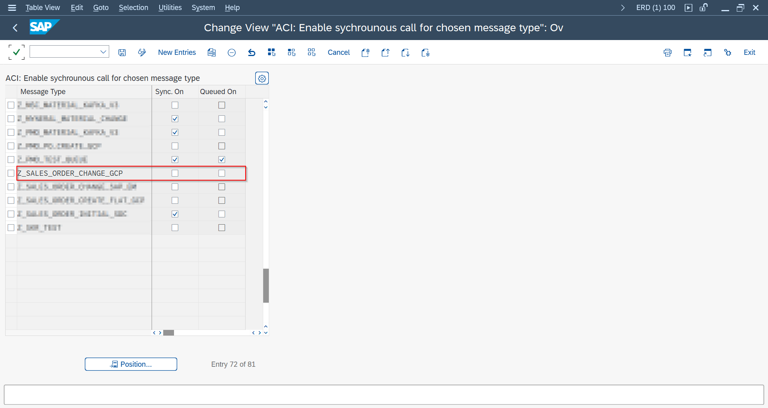Screen dimensions: 768x408
Task: Open the System menu
Action: click(x=203, y=8)
